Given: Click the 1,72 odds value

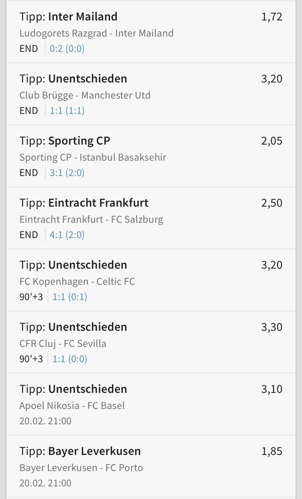Looking at the screenshot, I should [x=272, y=17].
